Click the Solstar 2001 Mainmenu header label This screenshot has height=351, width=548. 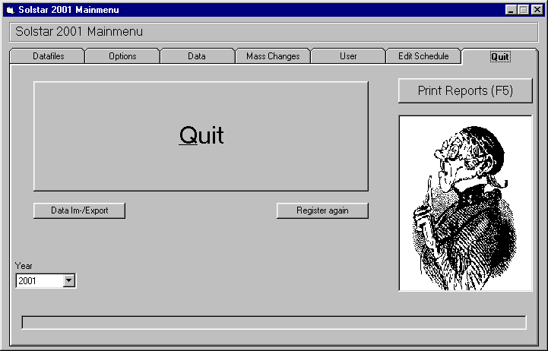tap(79, 32)
